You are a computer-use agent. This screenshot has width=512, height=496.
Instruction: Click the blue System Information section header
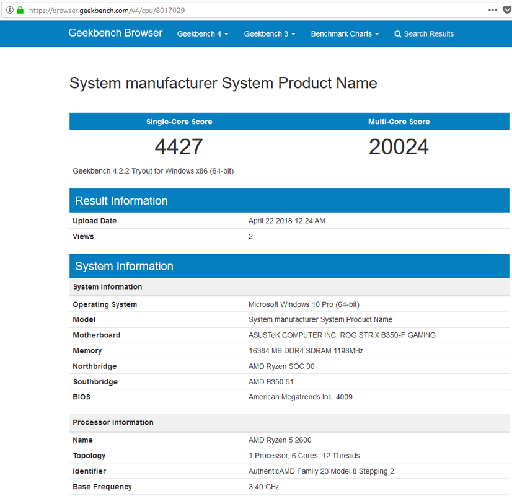pyautogui.click(x=289, y=266)
